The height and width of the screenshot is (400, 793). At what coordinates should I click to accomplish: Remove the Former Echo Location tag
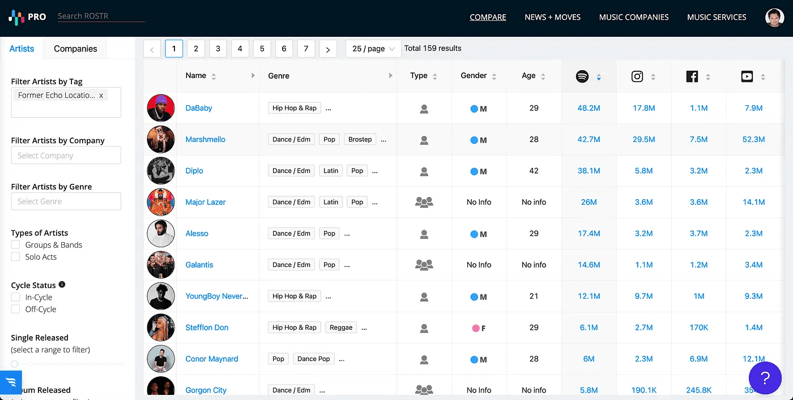tap(101, 96)
